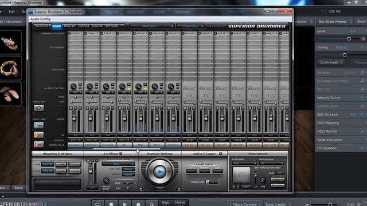Open MIDI Mapping section
The image size is (367, 206).
coord(328,123)
